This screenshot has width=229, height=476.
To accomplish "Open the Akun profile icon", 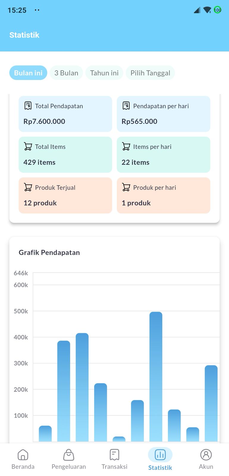I will (206, 455).
